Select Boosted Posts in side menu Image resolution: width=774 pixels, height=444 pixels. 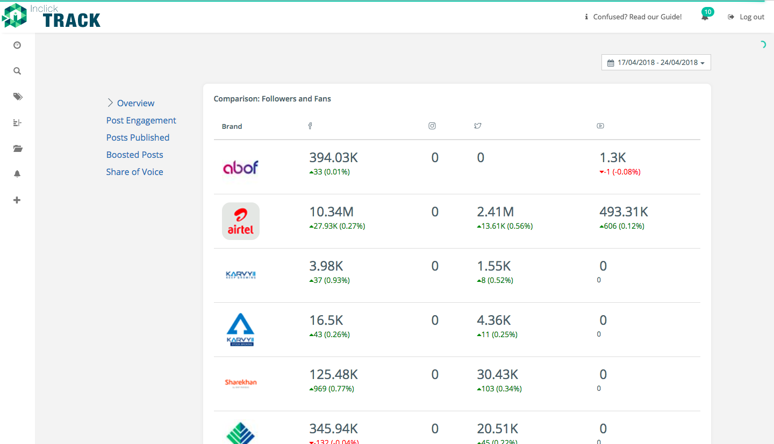pyautogui.click(x=135, y=155)
